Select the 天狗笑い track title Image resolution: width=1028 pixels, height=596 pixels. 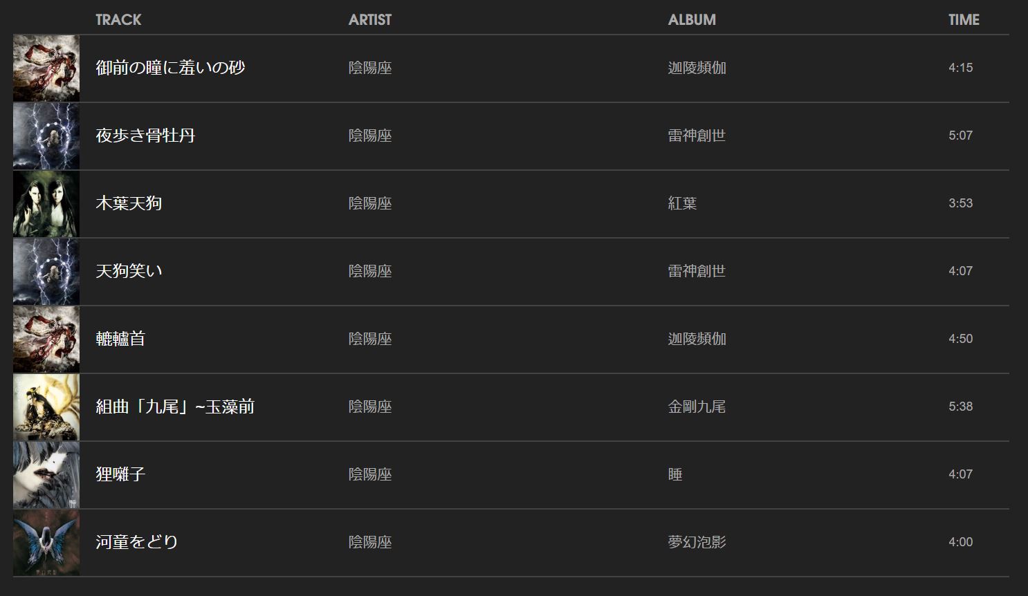[129, 271]
